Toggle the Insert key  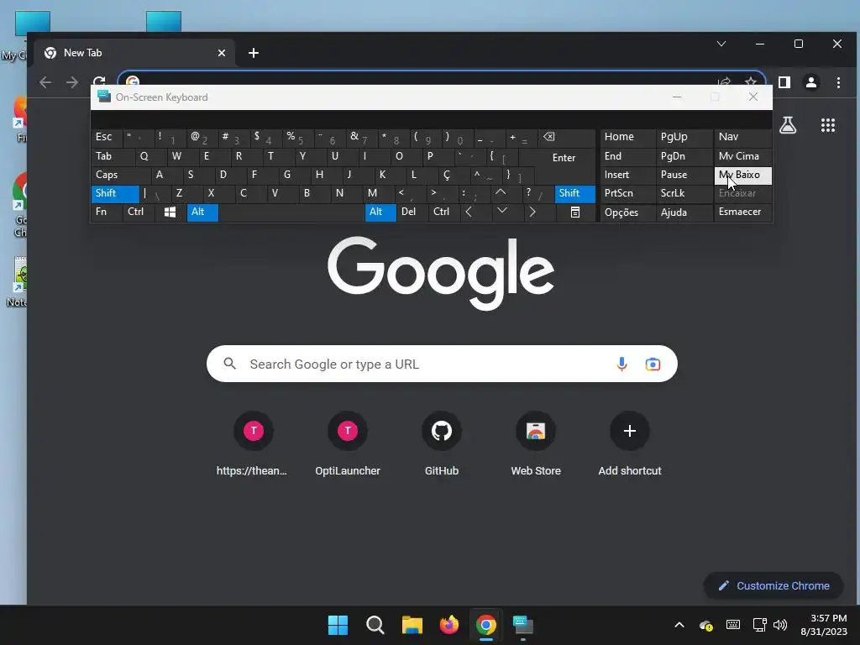[x=627, y=175]
